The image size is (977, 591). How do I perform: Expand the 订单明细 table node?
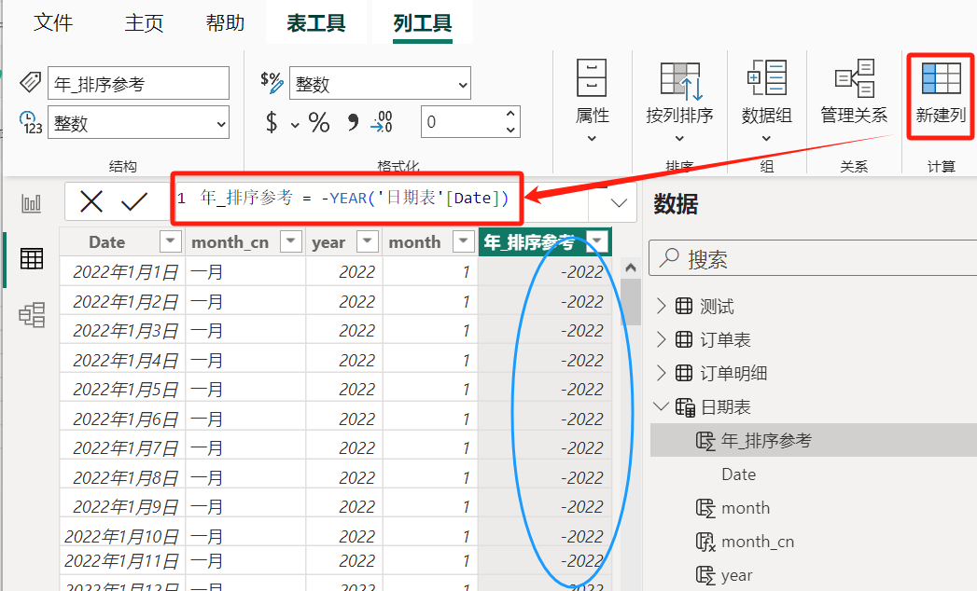(x=661, y=373)
